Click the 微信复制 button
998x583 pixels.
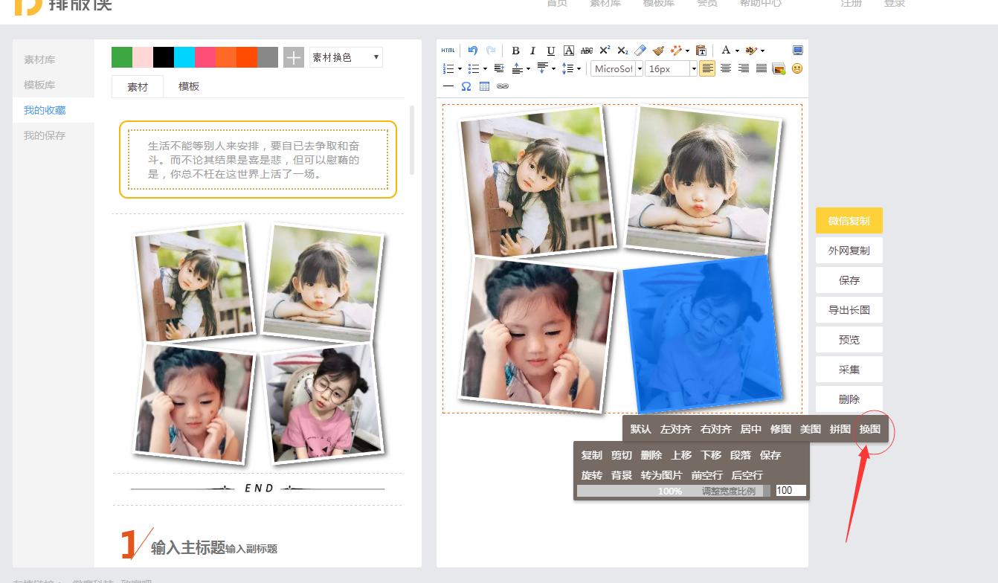coord(849,220)
